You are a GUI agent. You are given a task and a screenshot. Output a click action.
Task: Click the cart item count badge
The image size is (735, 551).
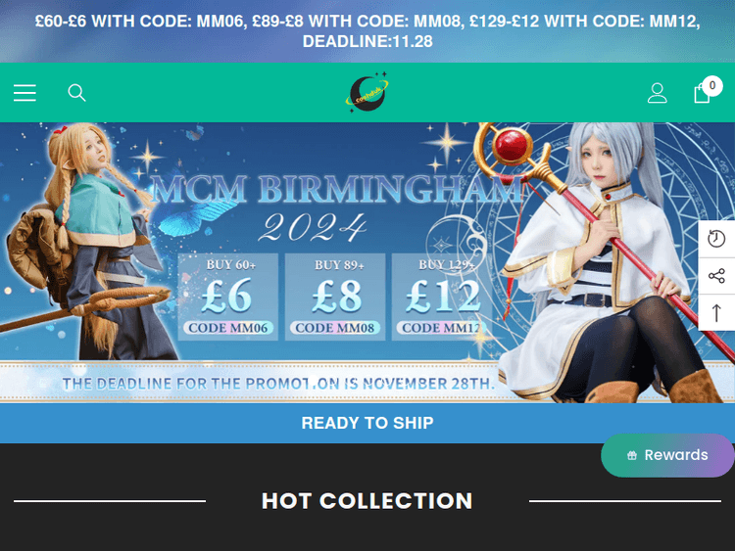(x=712, y=86)
